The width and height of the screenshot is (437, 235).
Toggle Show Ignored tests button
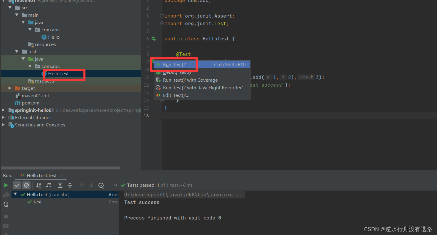tap(26, 185)
